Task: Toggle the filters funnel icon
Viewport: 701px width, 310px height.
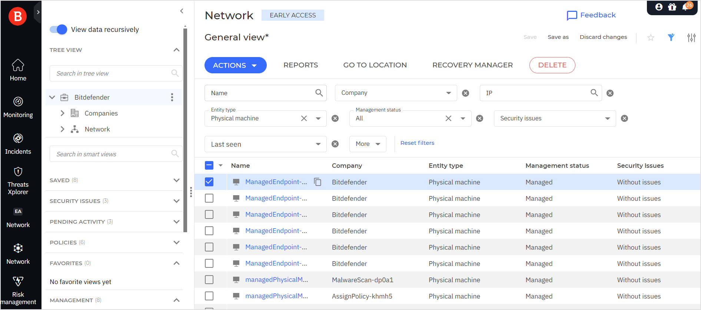Action: [x=671, y=37]
